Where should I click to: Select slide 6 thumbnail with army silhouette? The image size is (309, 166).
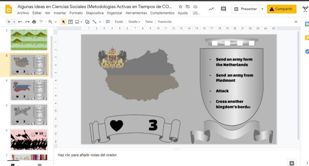coord(29,140)
